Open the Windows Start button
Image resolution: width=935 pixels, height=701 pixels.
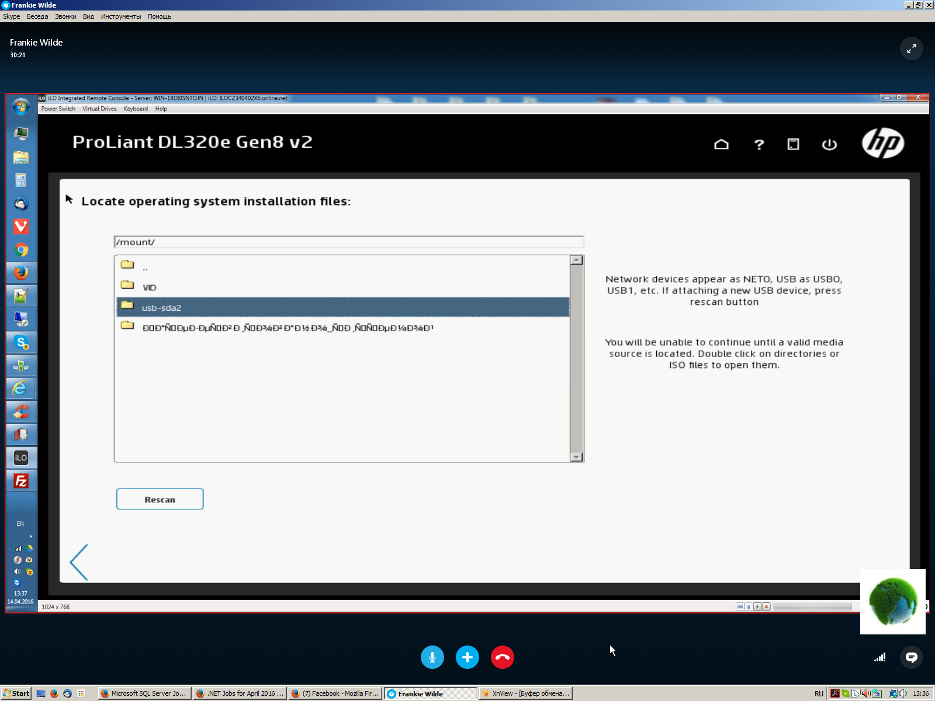[x=16, y=693]
